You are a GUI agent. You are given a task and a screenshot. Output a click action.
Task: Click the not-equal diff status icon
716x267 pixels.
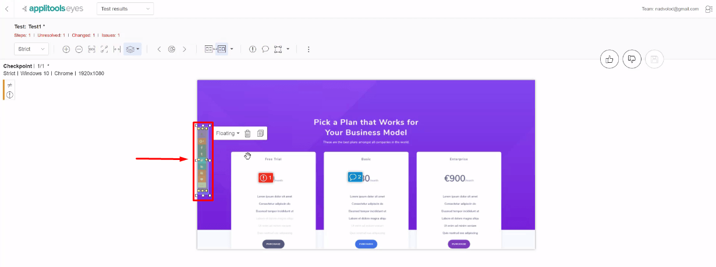click(x=10, y=86)
